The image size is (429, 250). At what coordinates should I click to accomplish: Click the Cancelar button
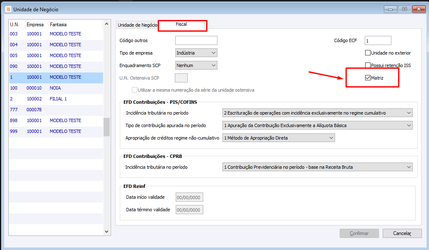point(402,233)
